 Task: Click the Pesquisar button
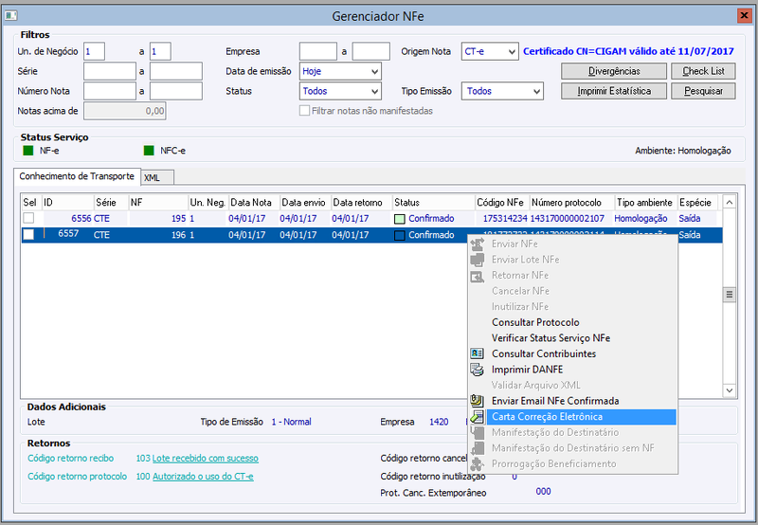[x=703, y=91]
